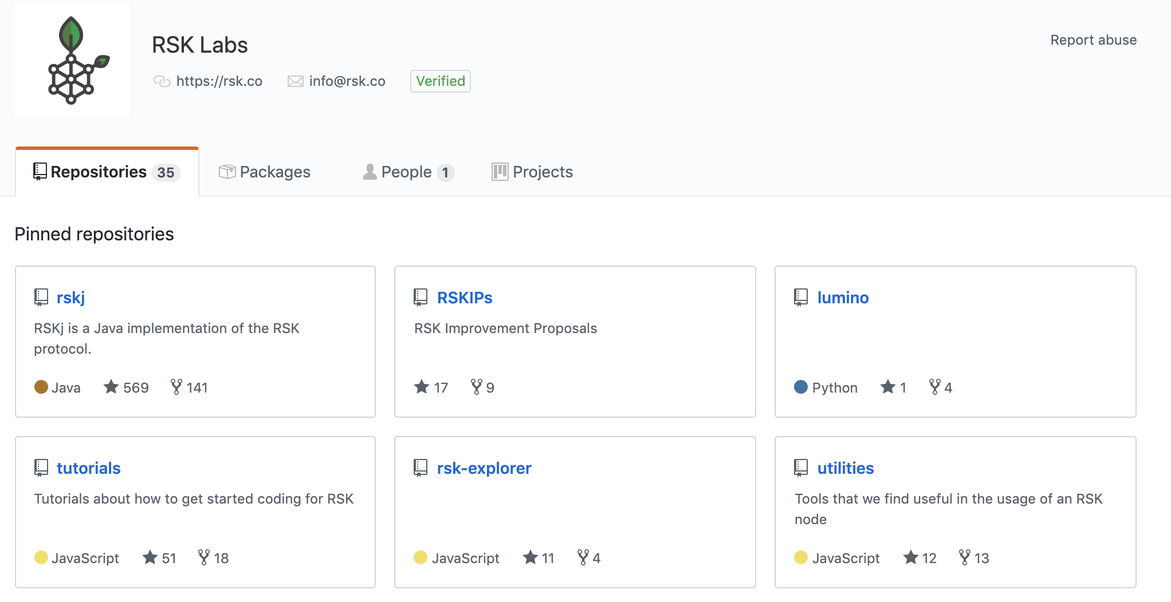Screen dimensions: 1171x602
Task: View utilities forks count 13
Action: point(974,558)
